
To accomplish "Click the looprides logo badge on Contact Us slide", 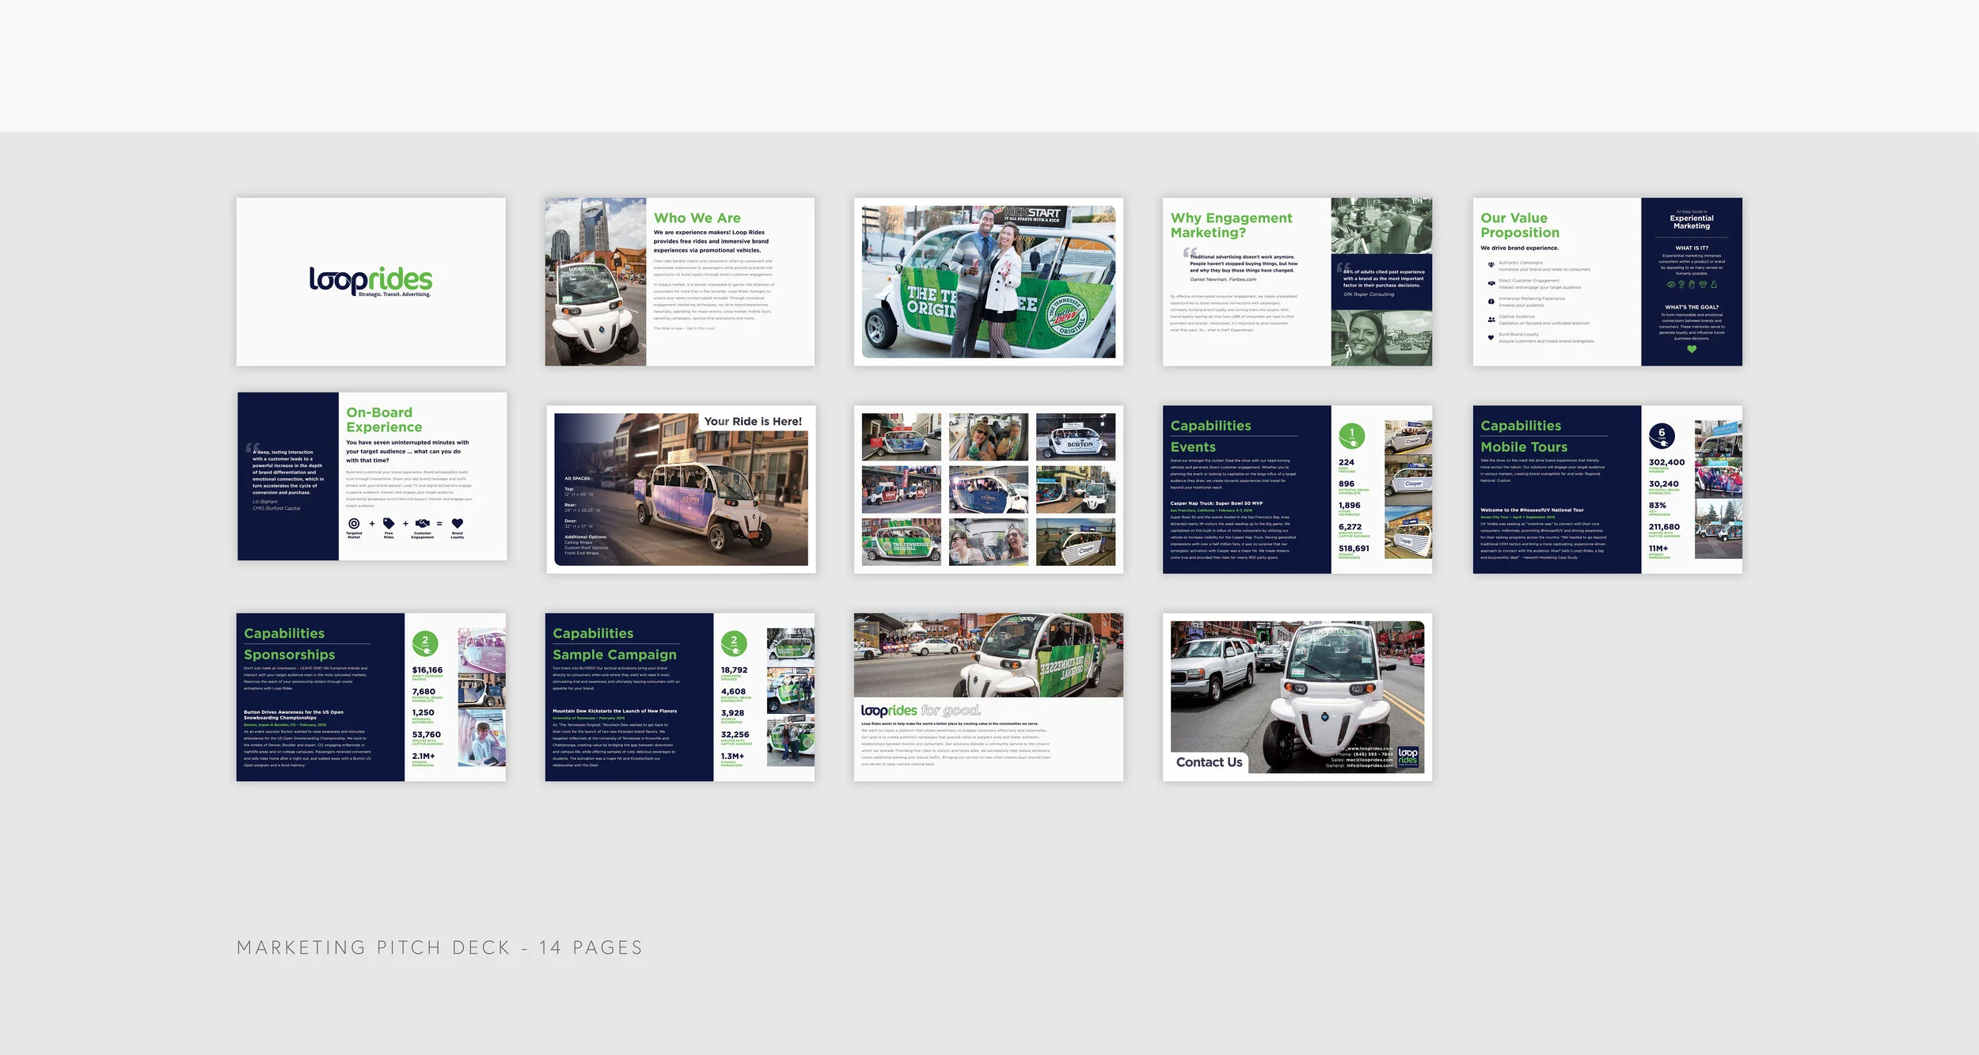I will pos(1408,758).
